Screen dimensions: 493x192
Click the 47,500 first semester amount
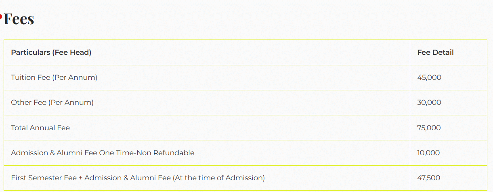(x=428, y=178)
